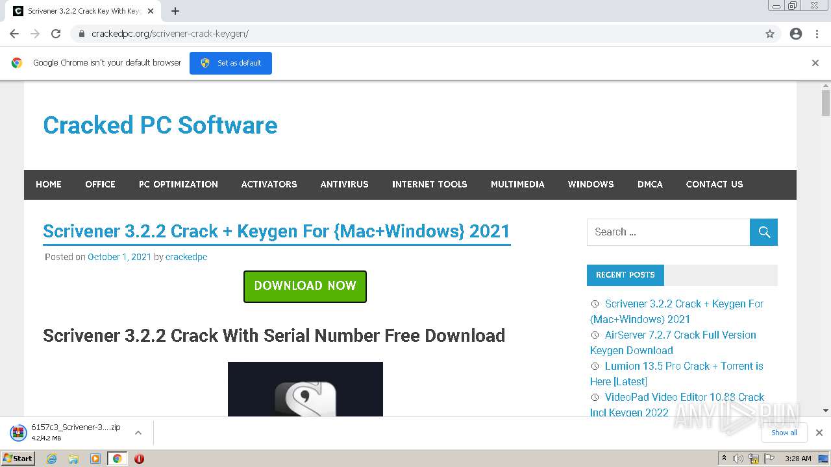The image size is (831, 467).
Task: Show hidden system tray icons
Action: (724, 459)
